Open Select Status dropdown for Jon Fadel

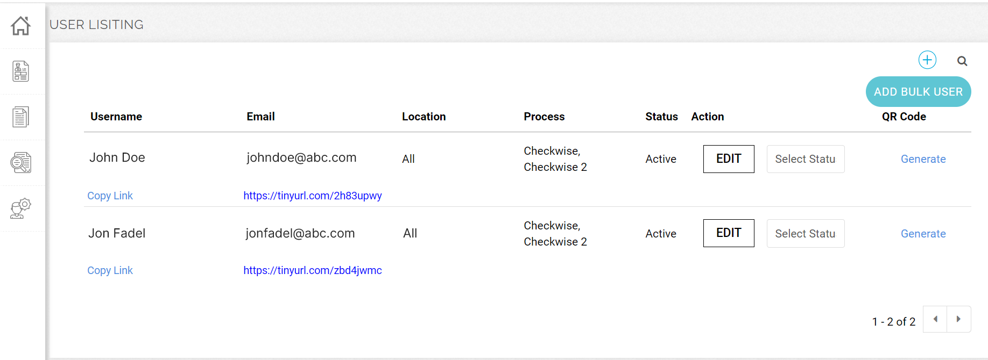805,234
